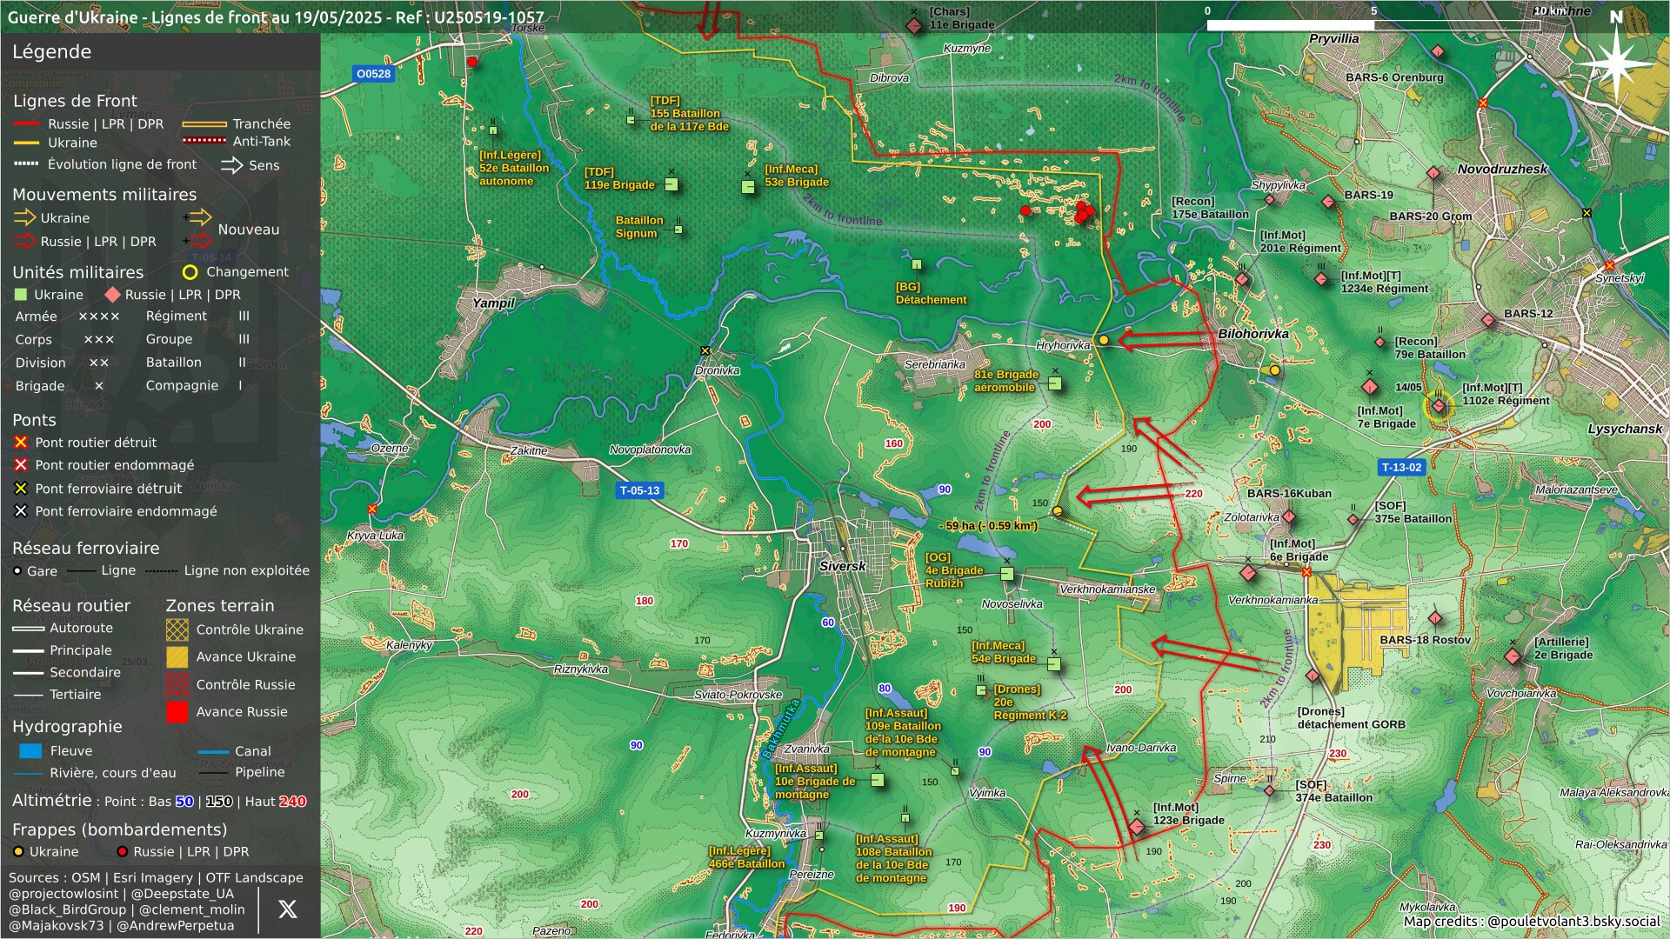Click the Pryvillia town label
This screenshot has height=939, width=1670.
coord(1333,39)
